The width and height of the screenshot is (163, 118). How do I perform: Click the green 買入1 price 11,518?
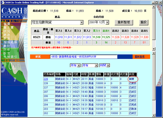pos(96,37)
